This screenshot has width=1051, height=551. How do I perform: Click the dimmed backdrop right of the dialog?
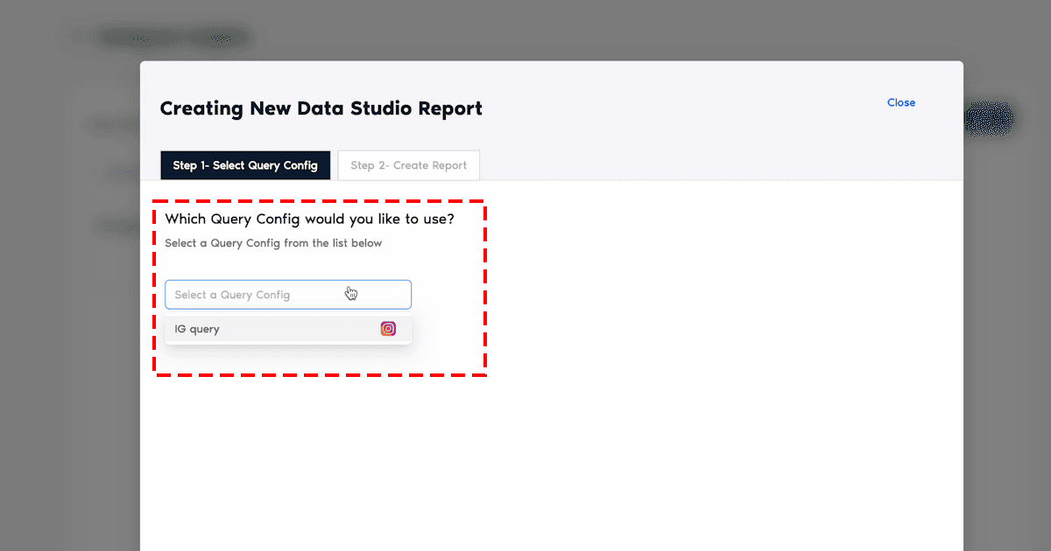click(1007, 350)
